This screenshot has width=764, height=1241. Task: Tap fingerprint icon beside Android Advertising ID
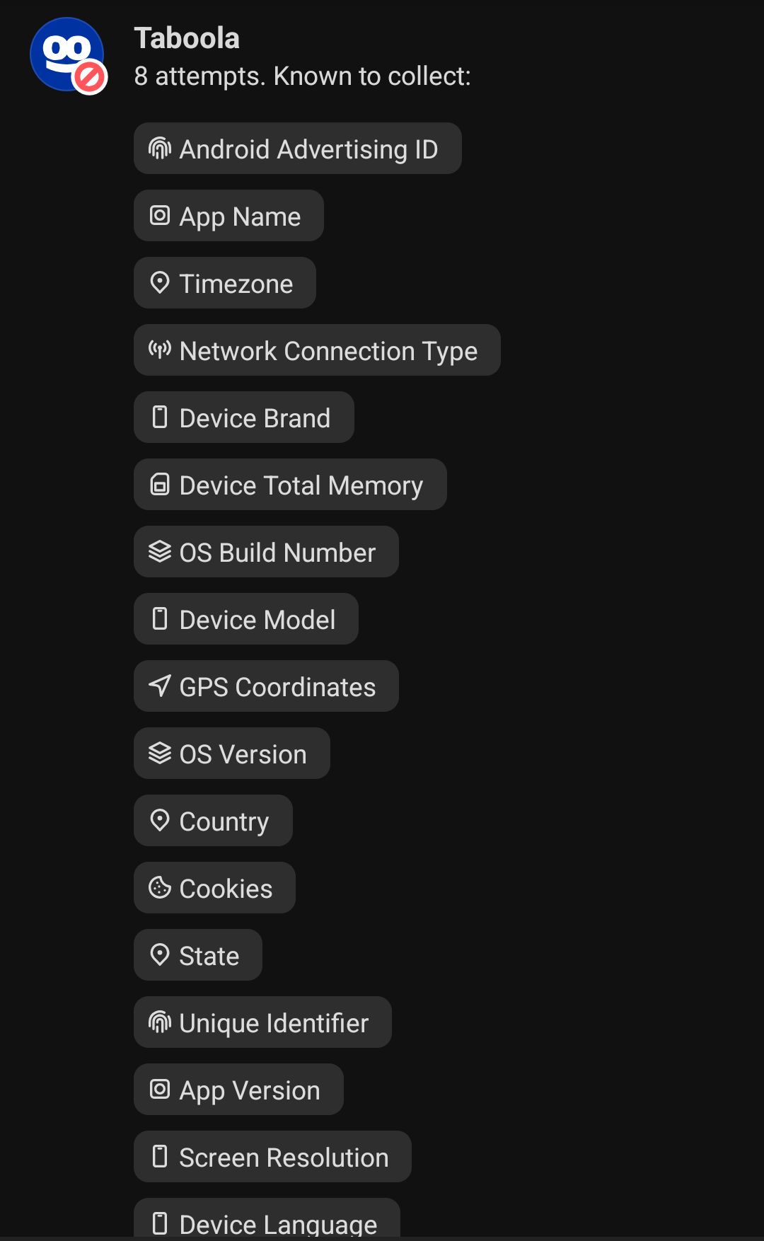pyautogui.click(x=160, y=149)
